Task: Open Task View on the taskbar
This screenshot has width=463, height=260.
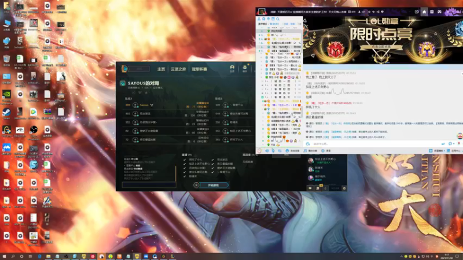Action: tap(30, 257)
